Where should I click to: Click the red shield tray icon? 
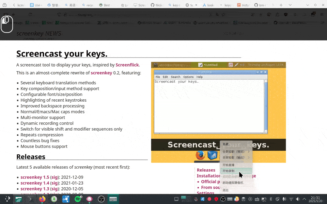216,199
